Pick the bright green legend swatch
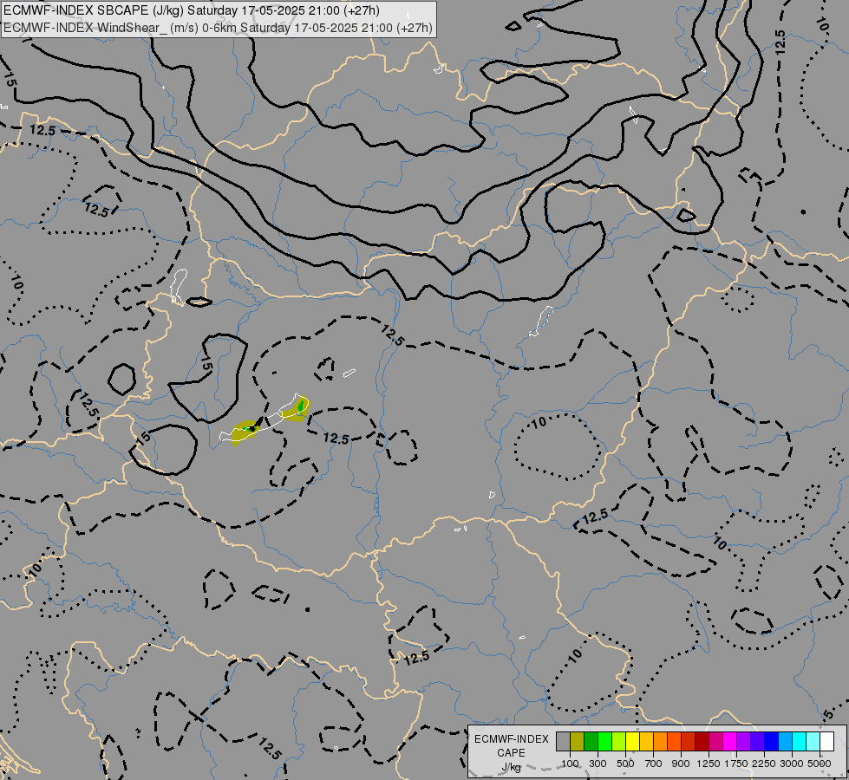849x780 pixels. 604,742
